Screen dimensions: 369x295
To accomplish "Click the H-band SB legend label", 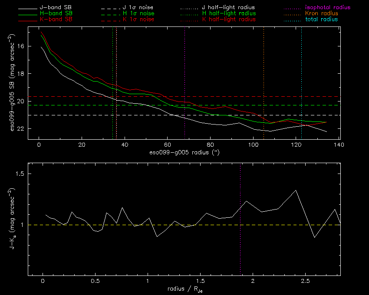I will tap(56, 13).
